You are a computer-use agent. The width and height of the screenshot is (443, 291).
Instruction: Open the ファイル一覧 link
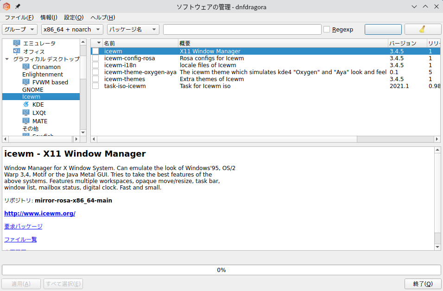point(20,239)
